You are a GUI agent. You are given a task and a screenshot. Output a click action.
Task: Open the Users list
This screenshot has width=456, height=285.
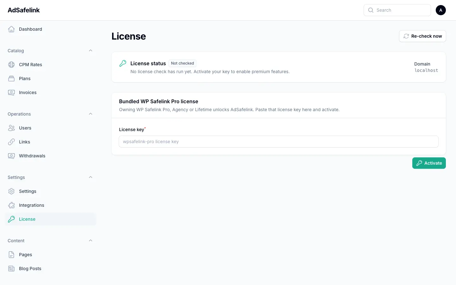tap(51, 128)
